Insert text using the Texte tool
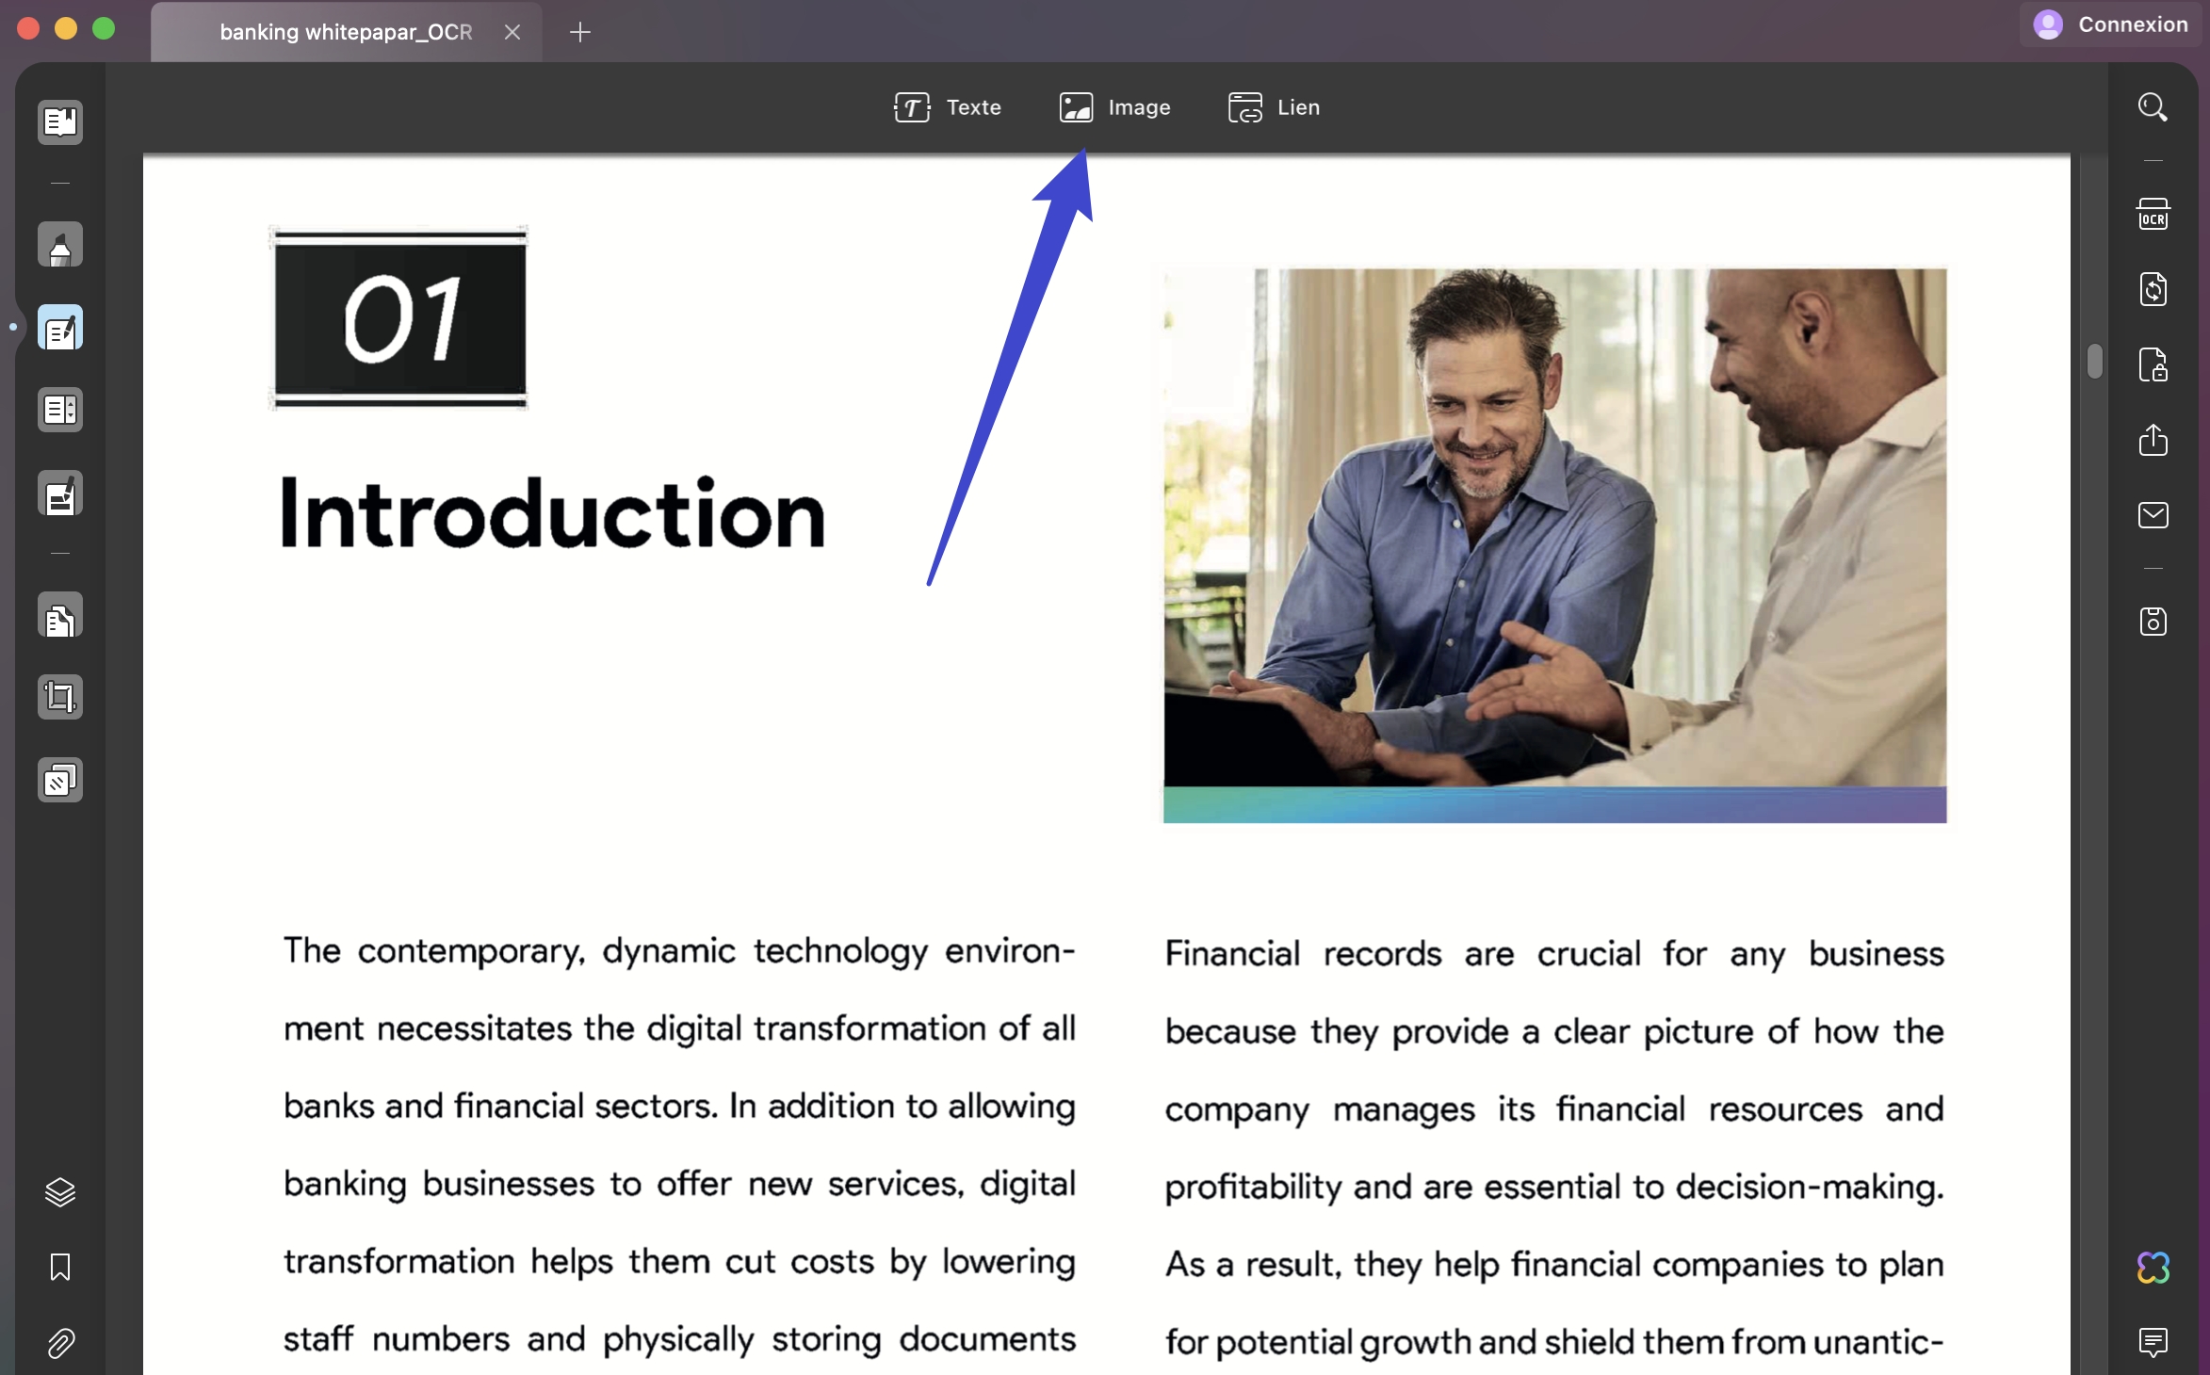 point(947,107)
